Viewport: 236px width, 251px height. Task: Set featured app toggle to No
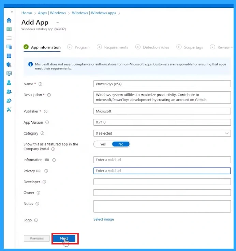[121, 144]
